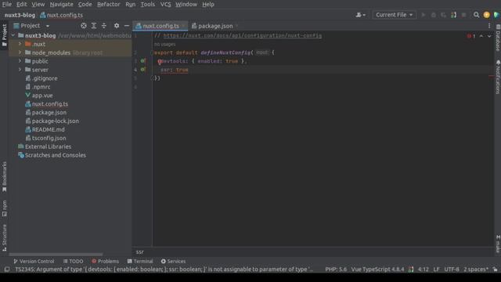This screenshot has width=501, height=282.
Task: Select the tsconfig.json file
Action: coord(45,138)
